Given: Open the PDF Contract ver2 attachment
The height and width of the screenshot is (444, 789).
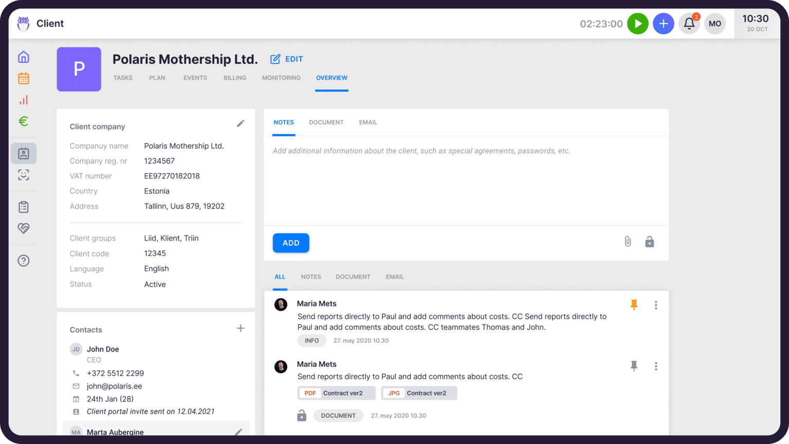Looking at the screenshot, I should click(x=336, y=393).
